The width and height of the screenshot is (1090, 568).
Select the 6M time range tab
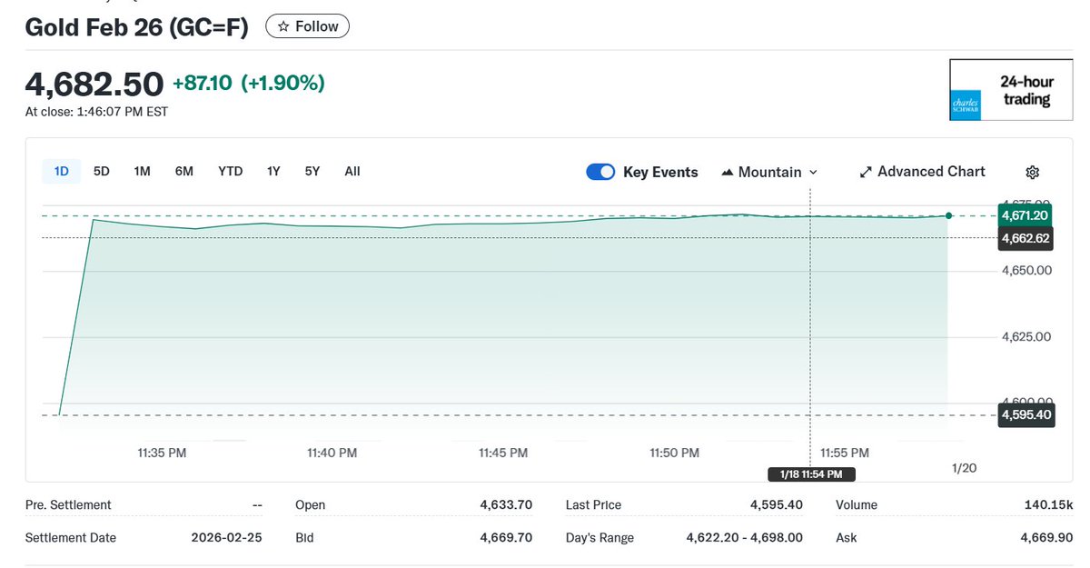coord(184,171)
